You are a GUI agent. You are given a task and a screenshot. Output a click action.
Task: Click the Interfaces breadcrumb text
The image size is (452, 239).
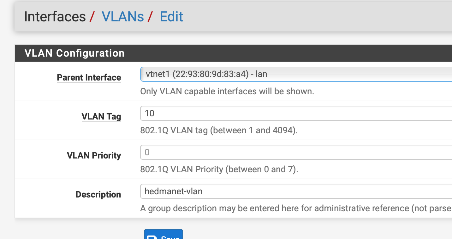[55, 17]
